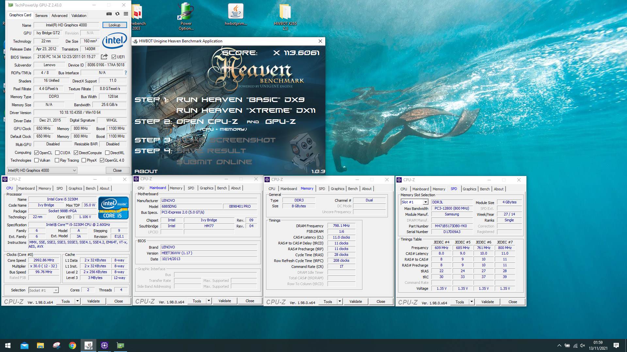Open the hwbotprime Java desktop icon
Screen dimensions: 627x352
[235, 15]
